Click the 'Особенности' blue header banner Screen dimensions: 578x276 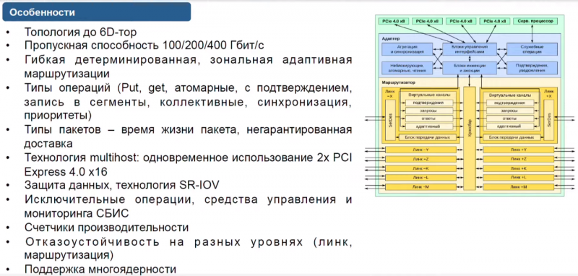tap(96, 12)
